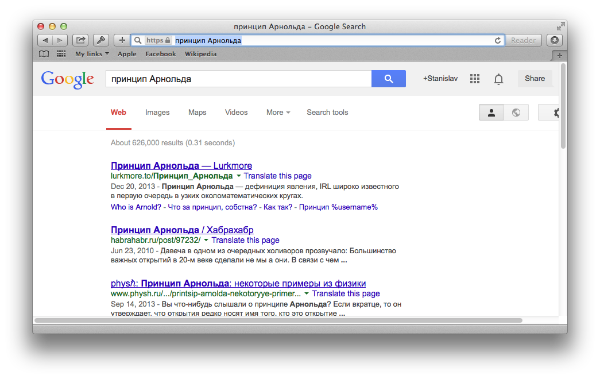Open the Downloads button in toolbar
This screenshot has height=379, width=600.
tap(555, 40)
